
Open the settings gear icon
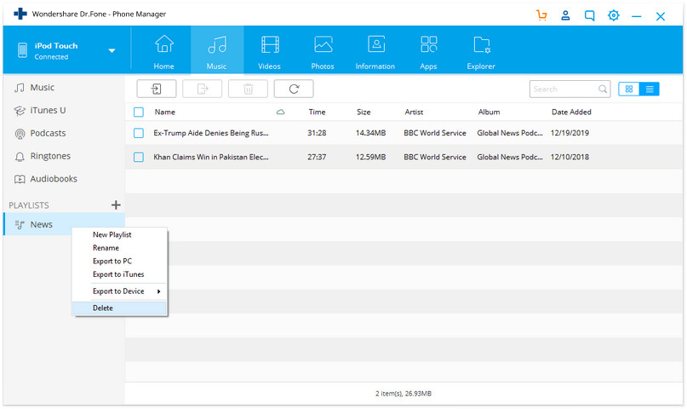(x=614, y=15)
